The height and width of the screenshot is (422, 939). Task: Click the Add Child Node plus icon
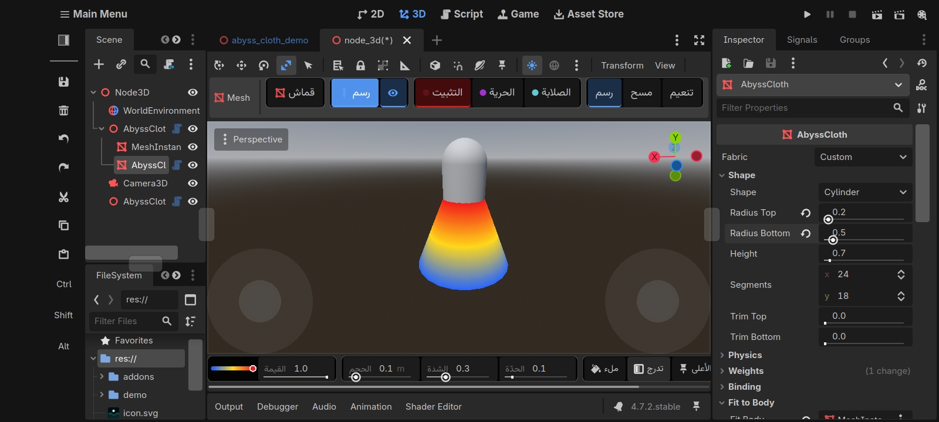[99, 64]
